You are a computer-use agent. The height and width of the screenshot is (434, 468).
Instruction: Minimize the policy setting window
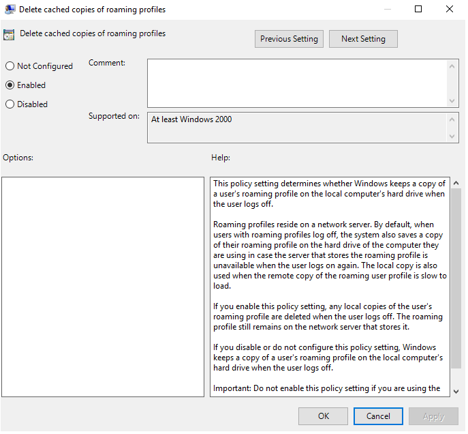click(387, 10)
